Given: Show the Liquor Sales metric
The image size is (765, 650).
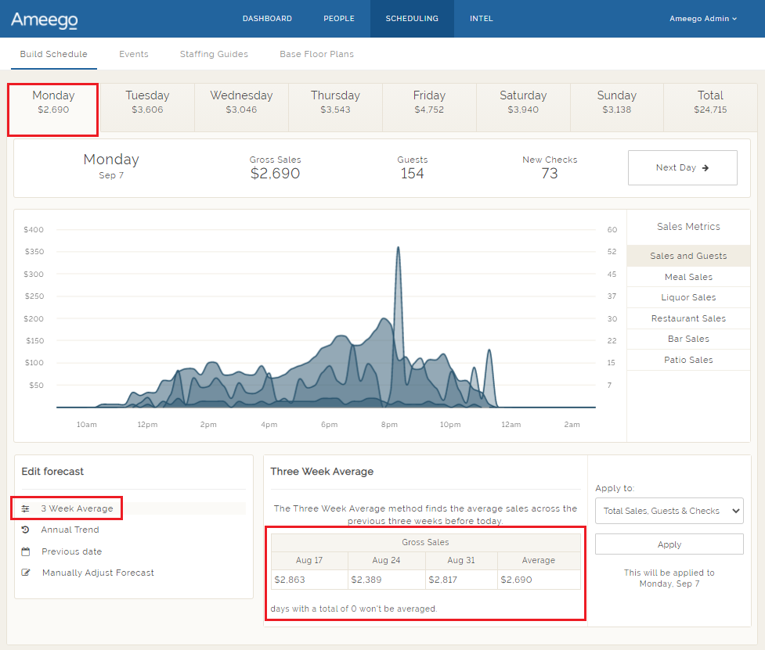Looking at the screenshot, I should click(687, 297).
